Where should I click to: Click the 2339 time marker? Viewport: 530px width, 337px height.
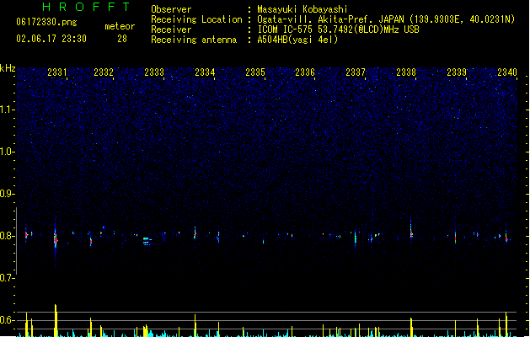457,72
